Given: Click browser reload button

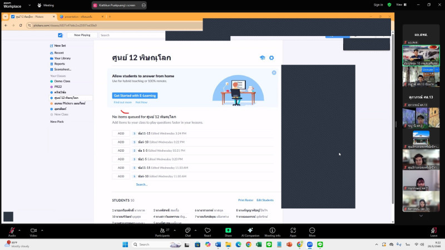Looking at the screenshot, I should 21,26.
